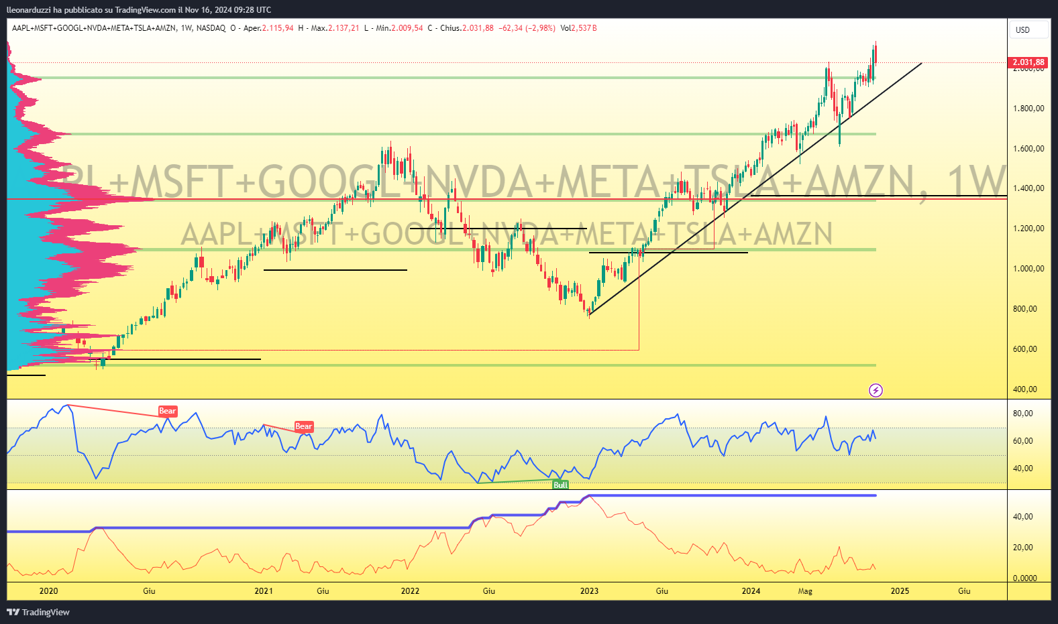The width and height of the screenshot is (1058, 624).
Task: Click the 800,00 price axis label
Action: (1025, 309)
